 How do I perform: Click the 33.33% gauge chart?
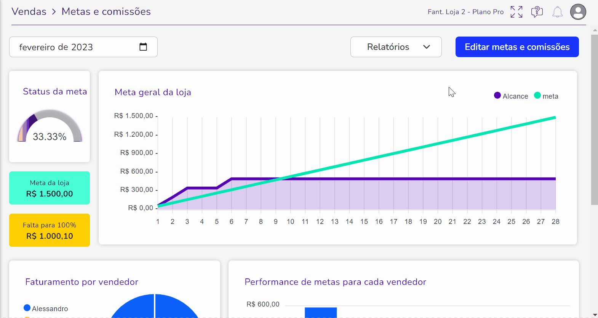[x=50, y=126]
